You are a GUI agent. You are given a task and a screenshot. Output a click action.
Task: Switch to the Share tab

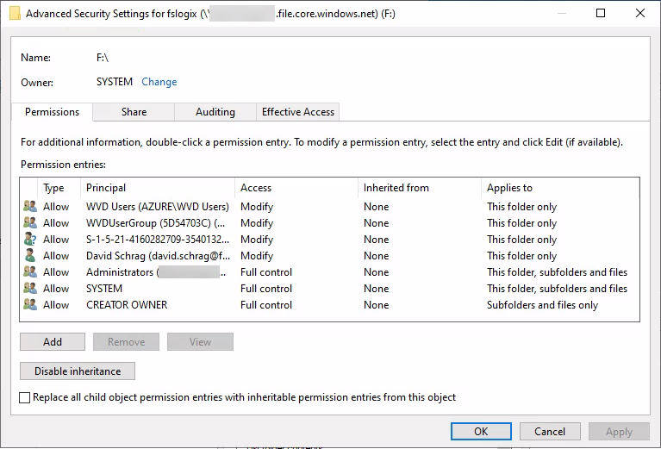point(134,112)
